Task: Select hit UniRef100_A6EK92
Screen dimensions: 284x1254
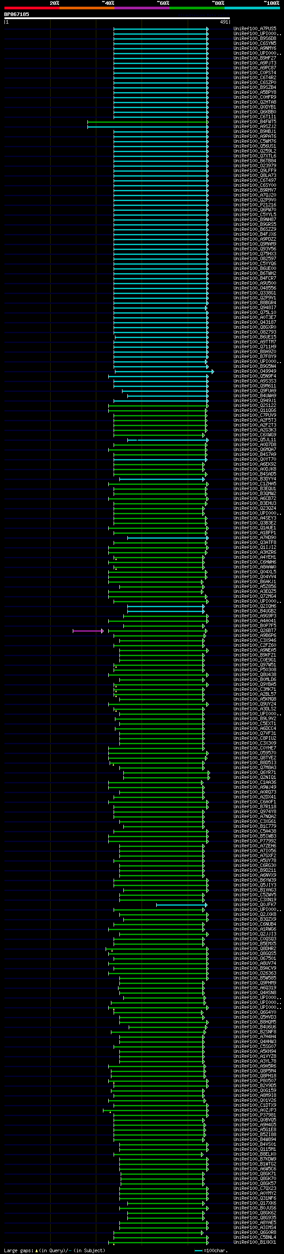Action: coord(255,464)
